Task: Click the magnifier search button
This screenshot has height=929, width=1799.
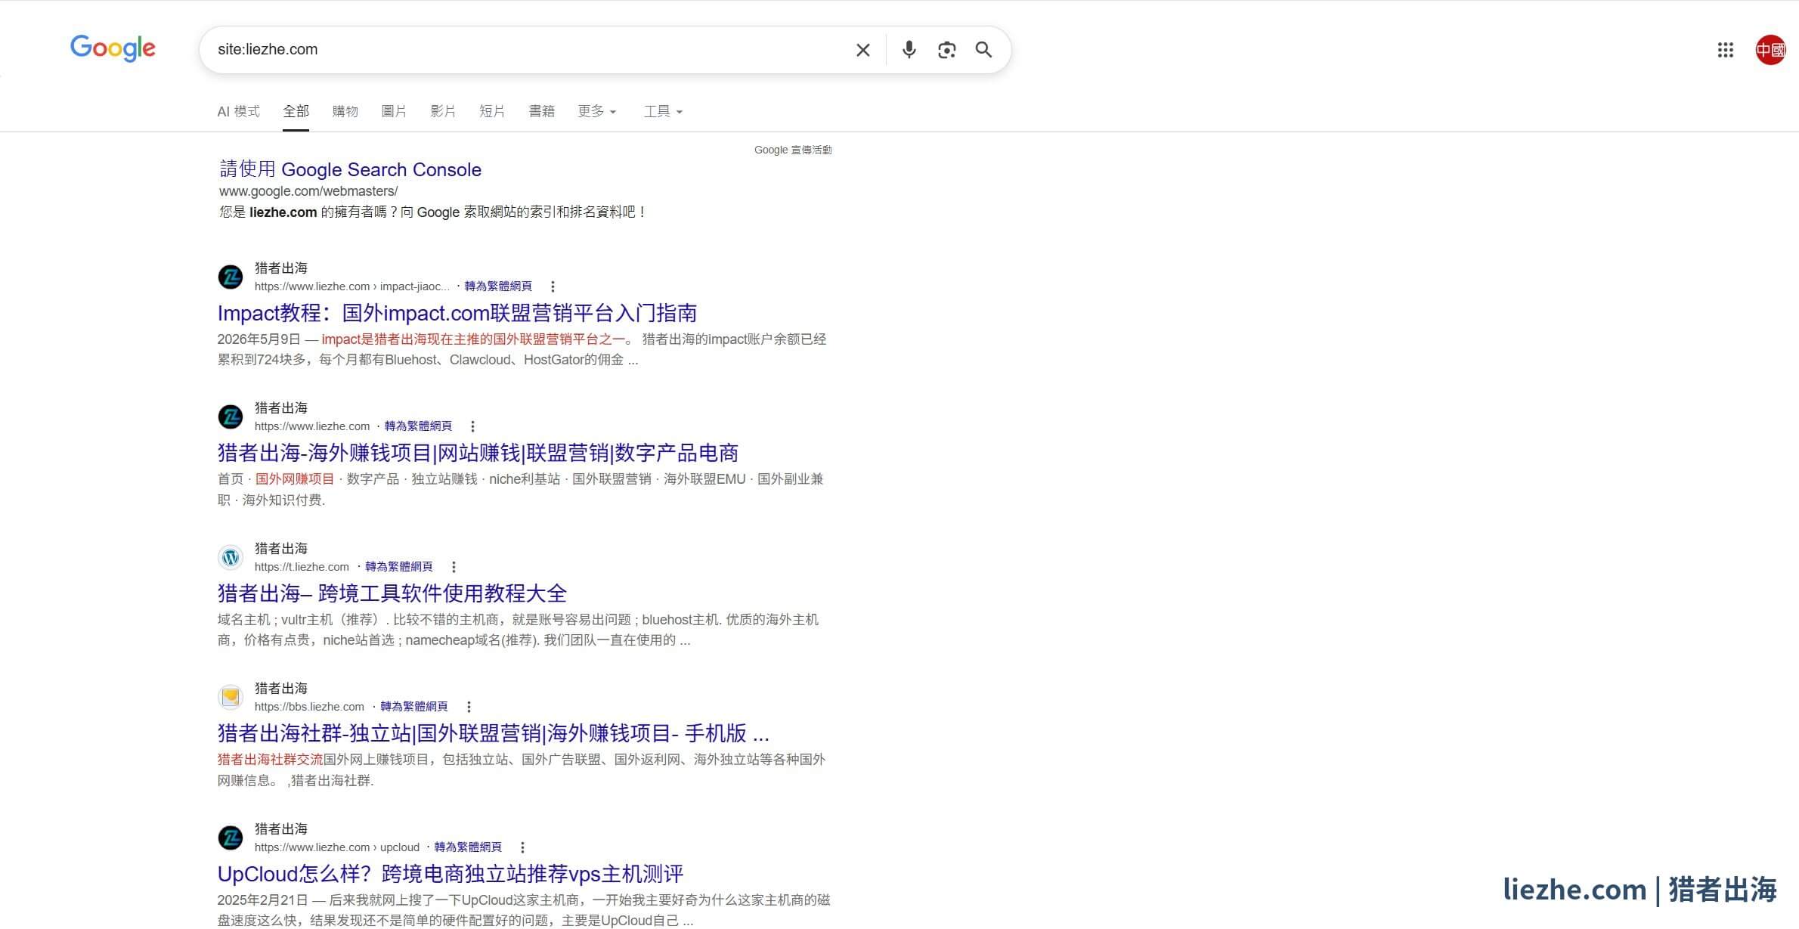Action: [983, 50]
